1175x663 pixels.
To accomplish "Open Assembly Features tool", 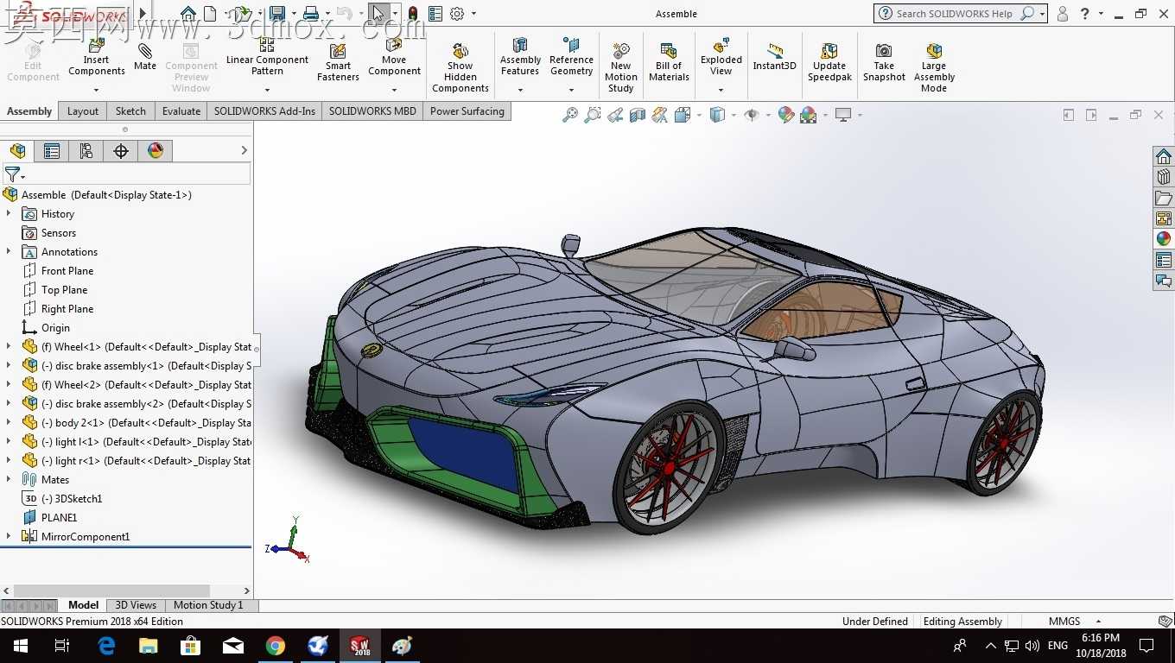I will pos(520,56).
